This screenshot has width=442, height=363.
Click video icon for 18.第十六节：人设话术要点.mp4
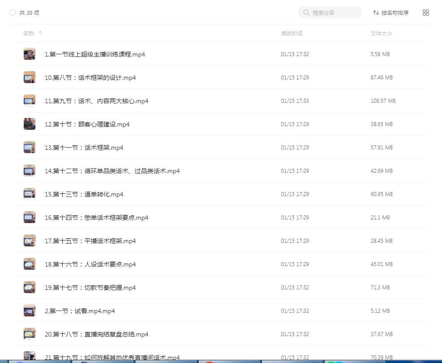[x=30, y=264]
